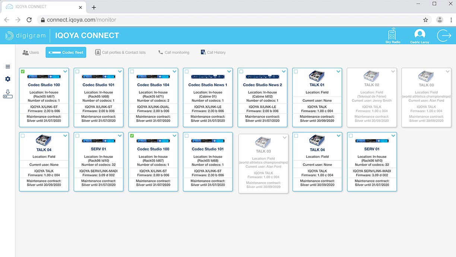Go to Call profiles & Contact lists
Image resolution: width=456 pixels, height=257 pixels.
pyautogui.click(x=120, y=53)
